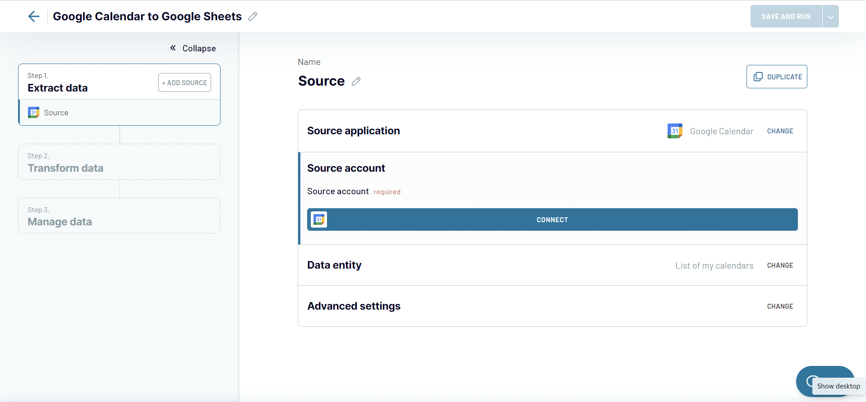Change the Source application
The image size is (866, 402).
tap(780, 131)
